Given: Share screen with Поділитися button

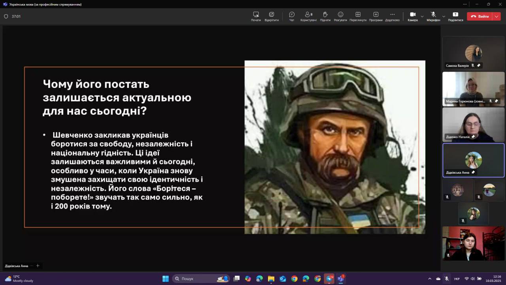Looking at the screenshot, I should click(x=455, y=16).
